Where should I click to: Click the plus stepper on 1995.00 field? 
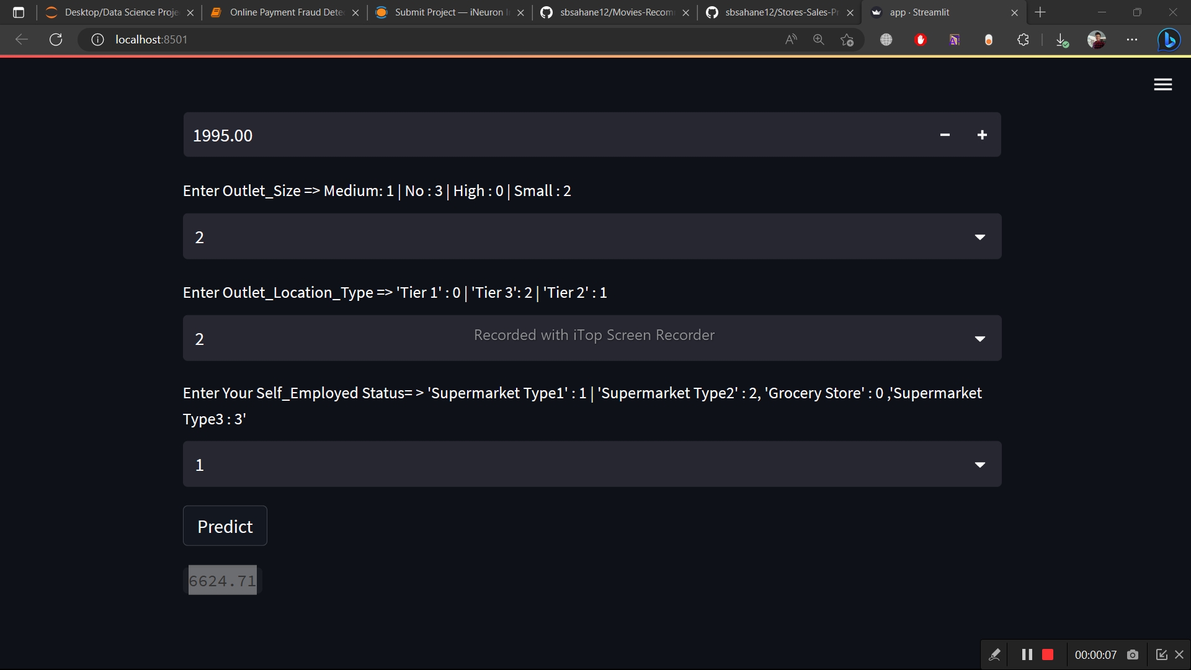click(982, 135)
